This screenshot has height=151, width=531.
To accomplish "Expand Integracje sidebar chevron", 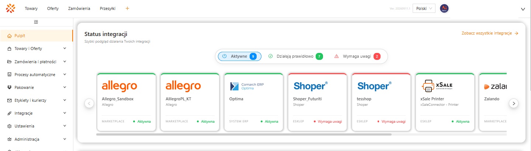I will pyautogui.click(x=65, y=113).
